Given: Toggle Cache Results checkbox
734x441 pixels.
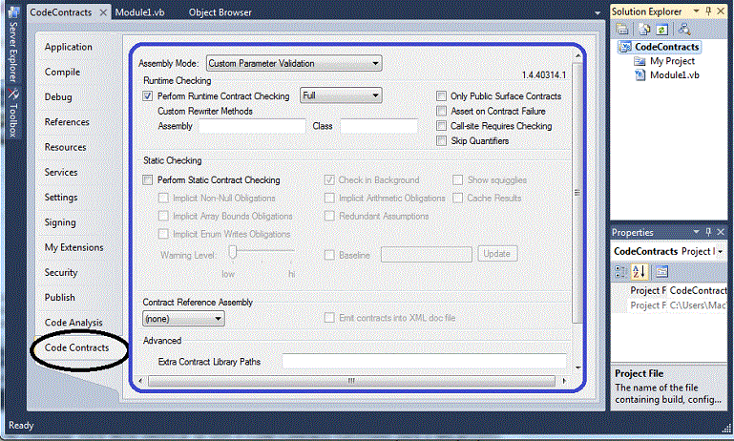Looking at the screenshot, I should coord(458,198).
